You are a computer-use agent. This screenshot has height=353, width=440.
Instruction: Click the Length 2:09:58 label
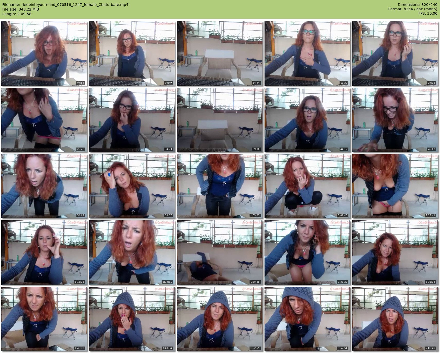click(17, 14)
